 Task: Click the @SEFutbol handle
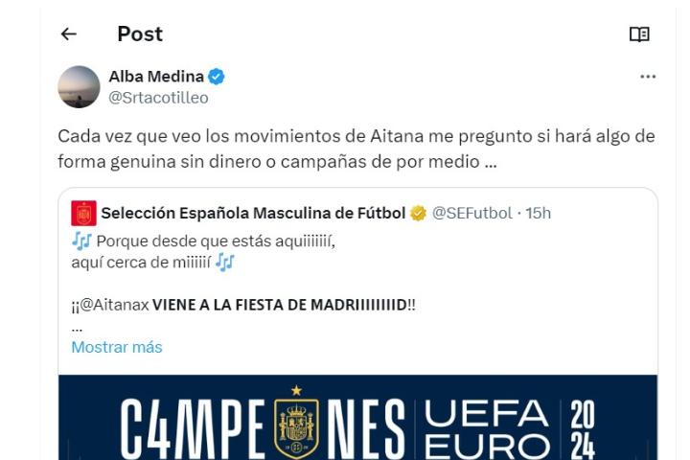pyautogui.click(x=471, y=213)
